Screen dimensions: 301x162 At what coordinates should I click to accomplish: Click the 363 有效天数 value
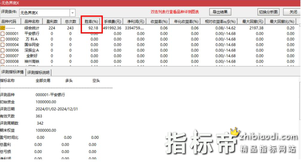pyautogui.click(x=39, y=116)
